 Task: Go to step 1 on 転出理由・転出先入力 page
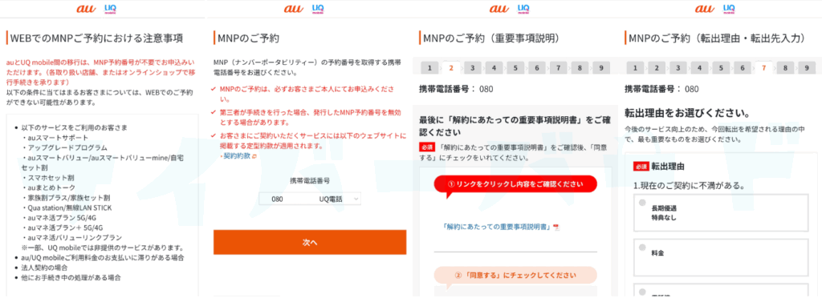tap(635, 68)
